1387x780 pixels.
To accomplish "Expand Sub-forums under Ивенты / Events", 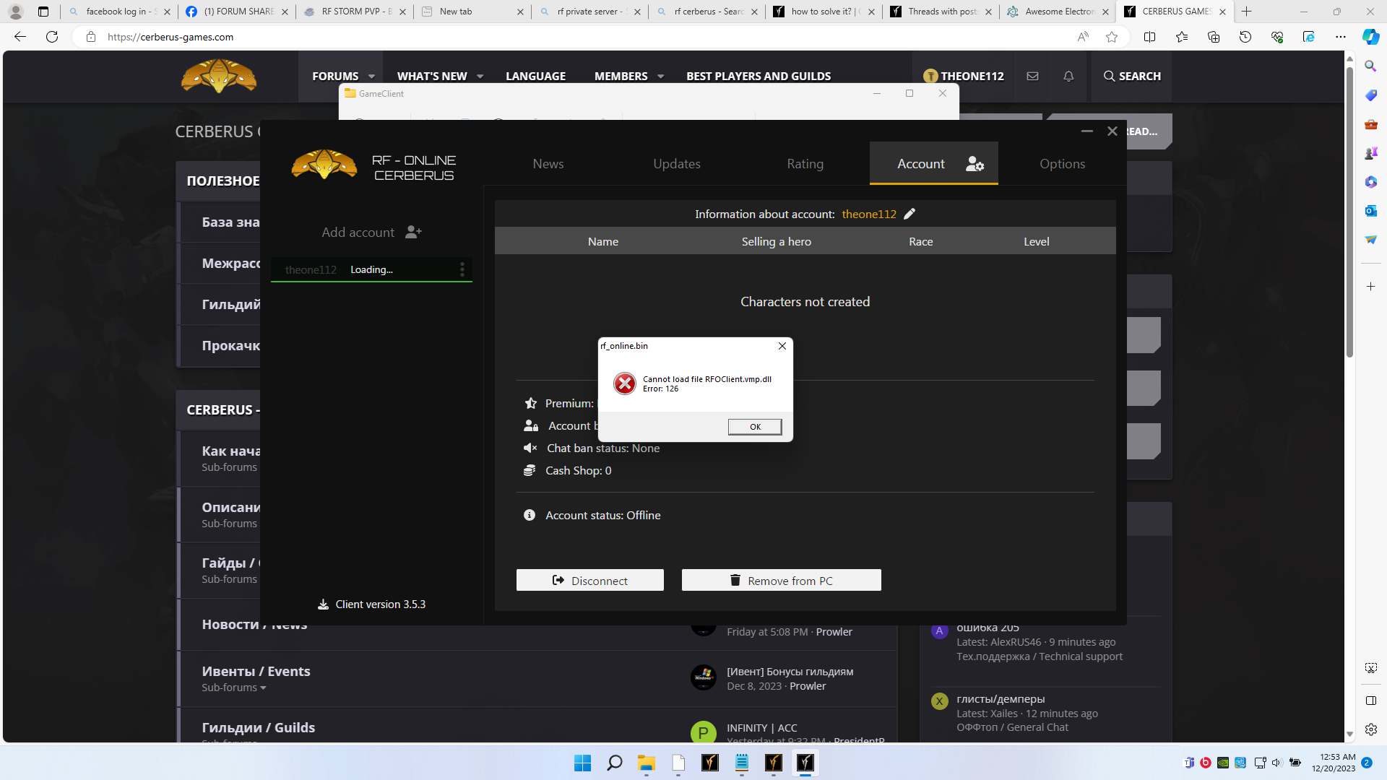I will click(234, 688).
